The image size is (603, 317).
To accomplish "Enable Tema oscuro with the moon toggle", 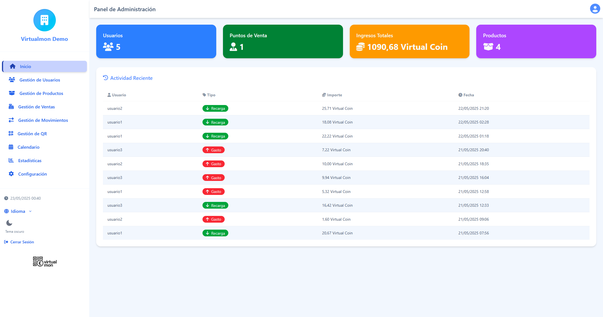I will 9,223.
